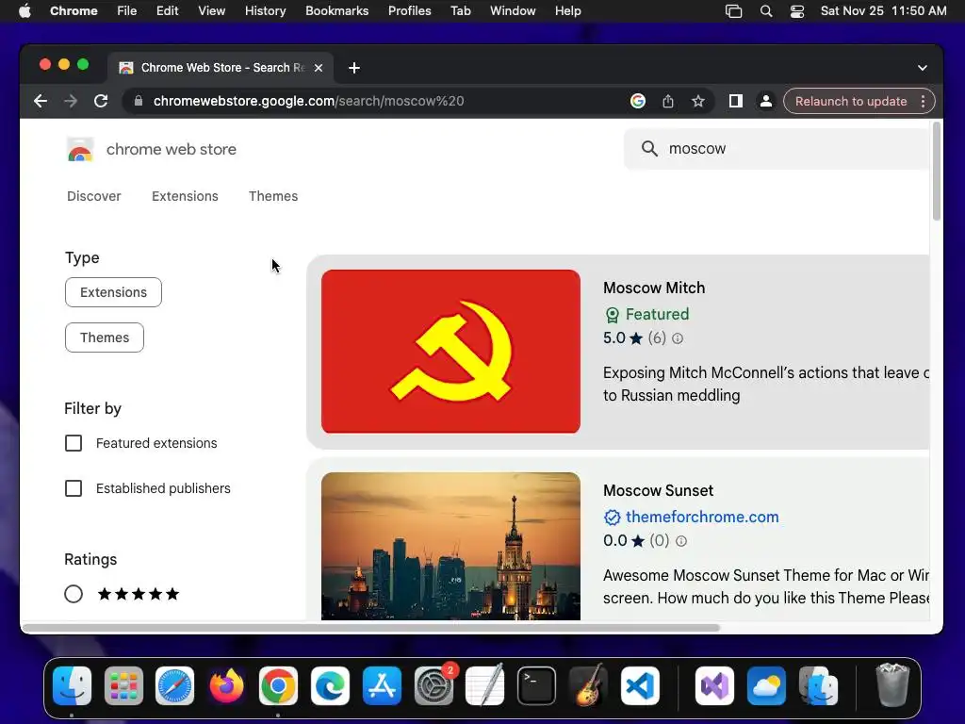Open the App Store from the dock

point(382,686)
